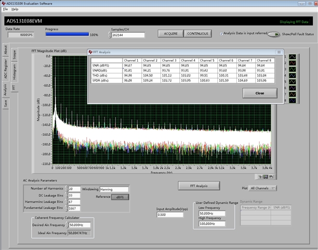Select Channel 8 column header
318x250 pixels.
(265, 60)
